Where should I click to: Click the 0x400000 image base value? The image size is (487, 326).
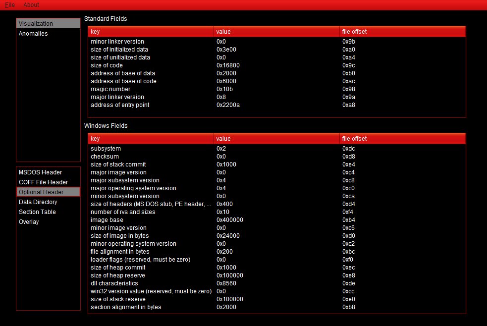pyautogui.click(x=230, y=220)
